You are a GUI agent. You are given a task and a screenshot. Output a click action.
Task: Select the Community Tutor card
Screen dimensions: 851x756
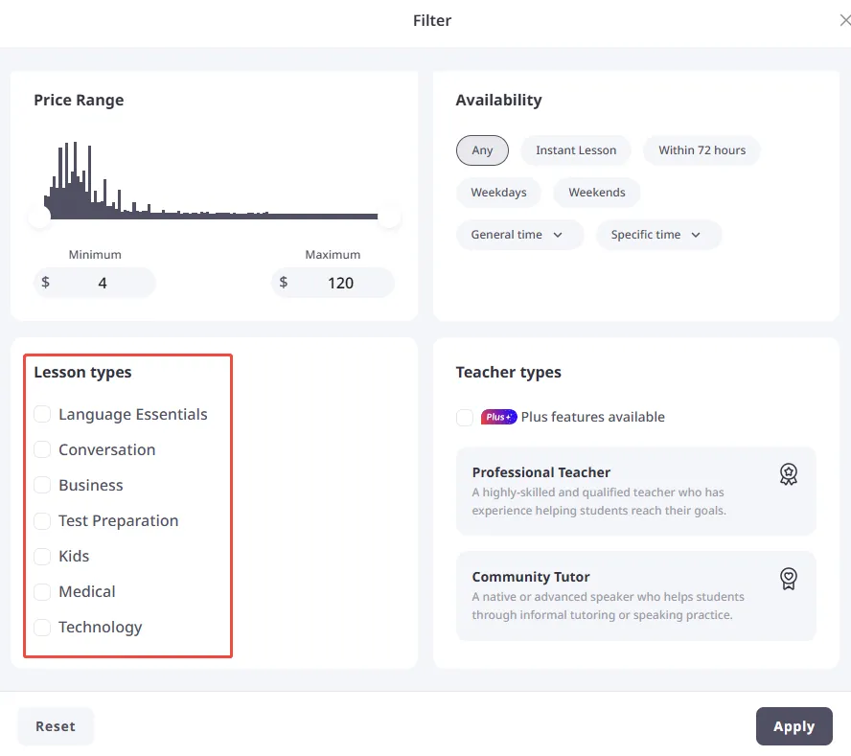[635, 596]
